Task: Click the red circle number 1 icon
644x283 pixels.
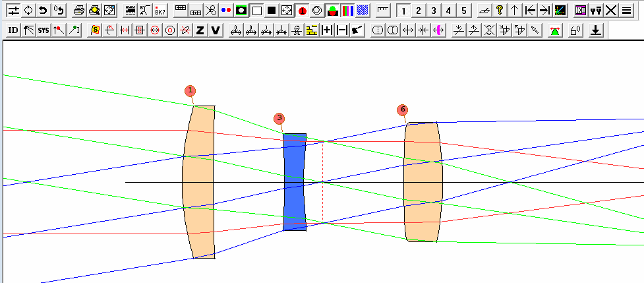Action: [x=303, y=11]
